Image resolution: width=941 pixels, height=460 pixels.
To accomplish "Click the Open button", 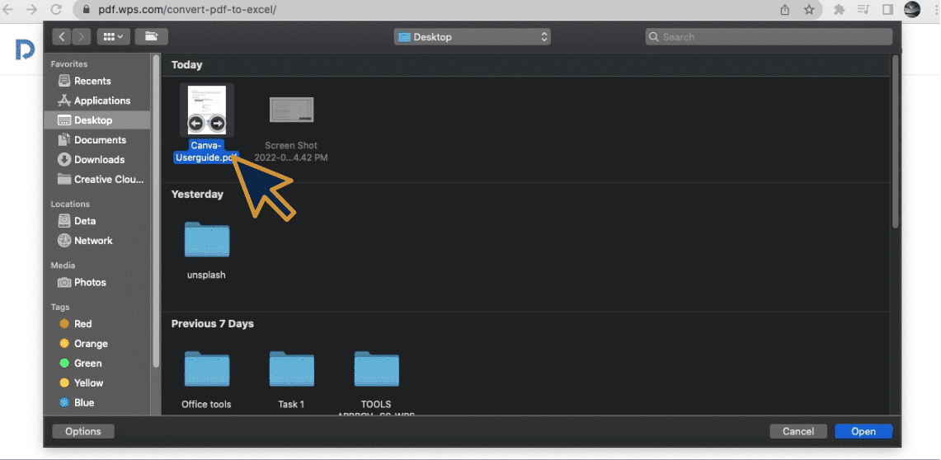I will pos(863,431).
